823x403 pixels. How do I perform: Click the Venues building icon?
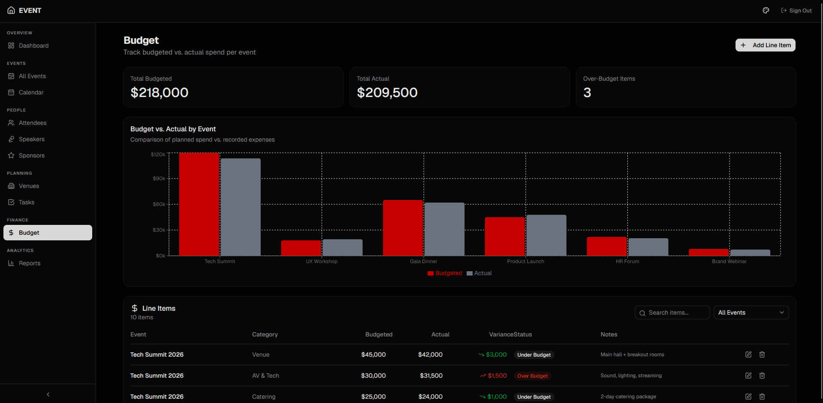pyautogui.click(x=11, y=186)
